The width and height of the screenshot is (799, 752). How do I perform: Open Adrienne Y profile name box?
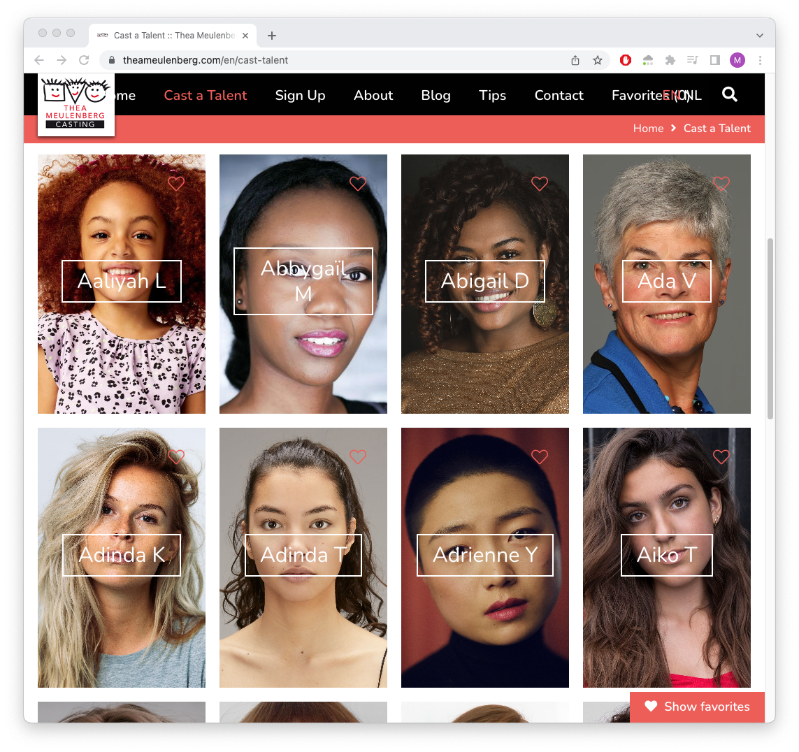(x=485, y=555)
